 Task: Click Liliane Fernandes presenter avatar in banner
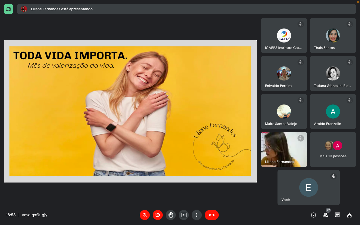pos(24,9)
